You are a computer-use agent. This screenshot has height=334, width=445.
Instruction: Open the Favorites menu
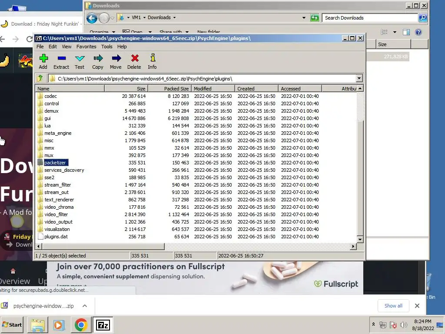86,47
